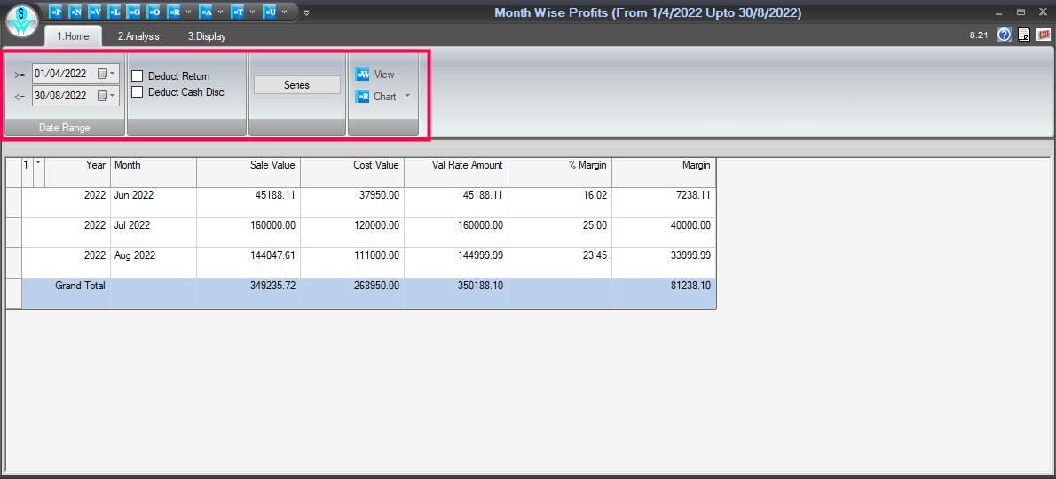Click the round application logo button
This screenshot has height=479, width=1056.
pyautogui.click(x=22, y=21)
